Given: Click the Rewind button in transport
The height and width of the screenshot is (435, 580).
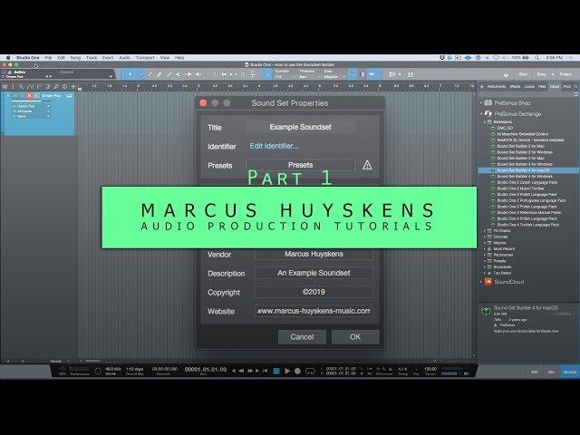Looking at the screenshot, I should pyautogui.click(x=242, y=371).
